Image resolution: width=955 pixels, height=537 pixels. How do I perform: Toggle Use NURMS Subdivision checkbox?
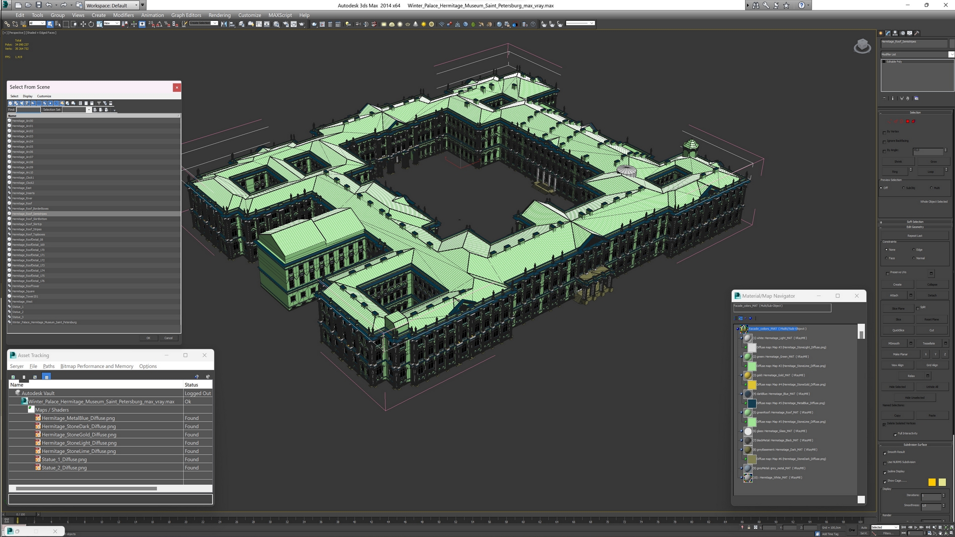(x=885, y=462)
